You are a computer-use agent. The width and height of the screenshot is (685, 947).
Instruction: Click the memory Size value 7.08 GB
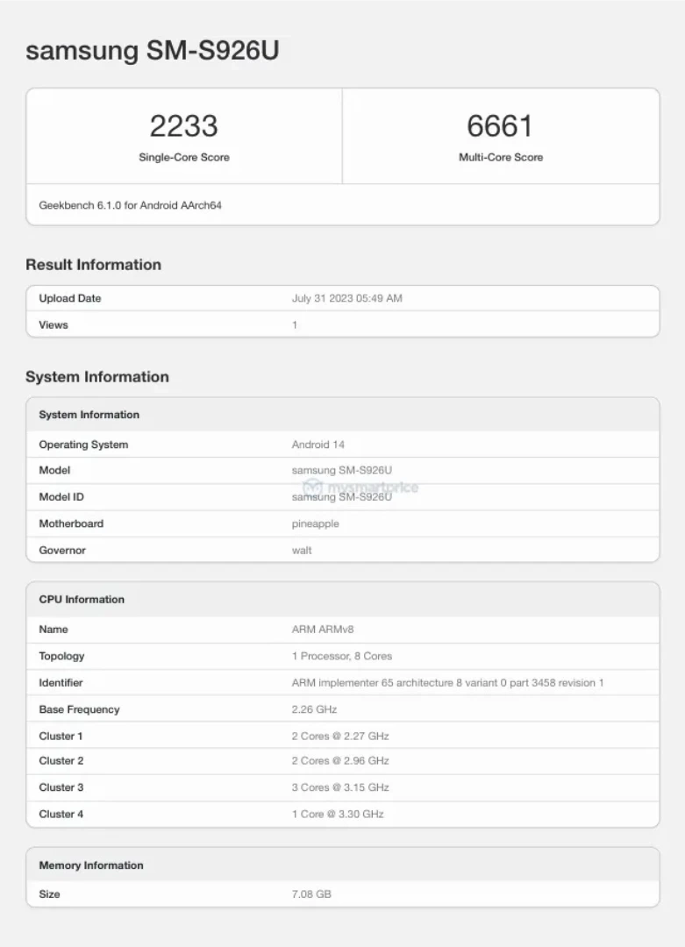click(311, 894)
